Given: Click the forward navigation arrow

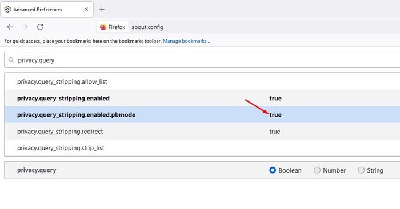Looking at the screenshot, I should click(25, 27).
